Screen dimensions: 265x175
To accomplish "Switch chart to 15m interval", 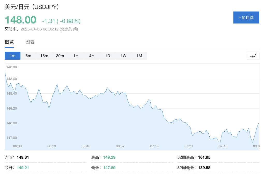I will [44, 56].
